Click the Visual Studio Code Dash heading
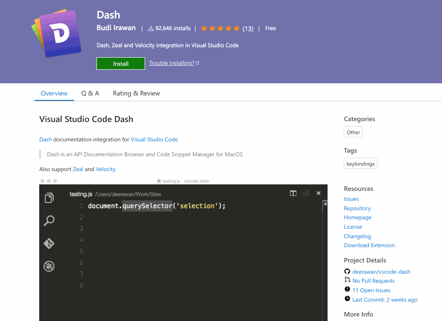 86,119
